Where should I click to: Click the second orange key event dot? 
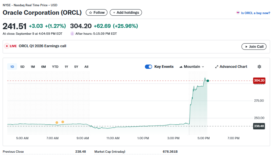click(x=63, y=122)
